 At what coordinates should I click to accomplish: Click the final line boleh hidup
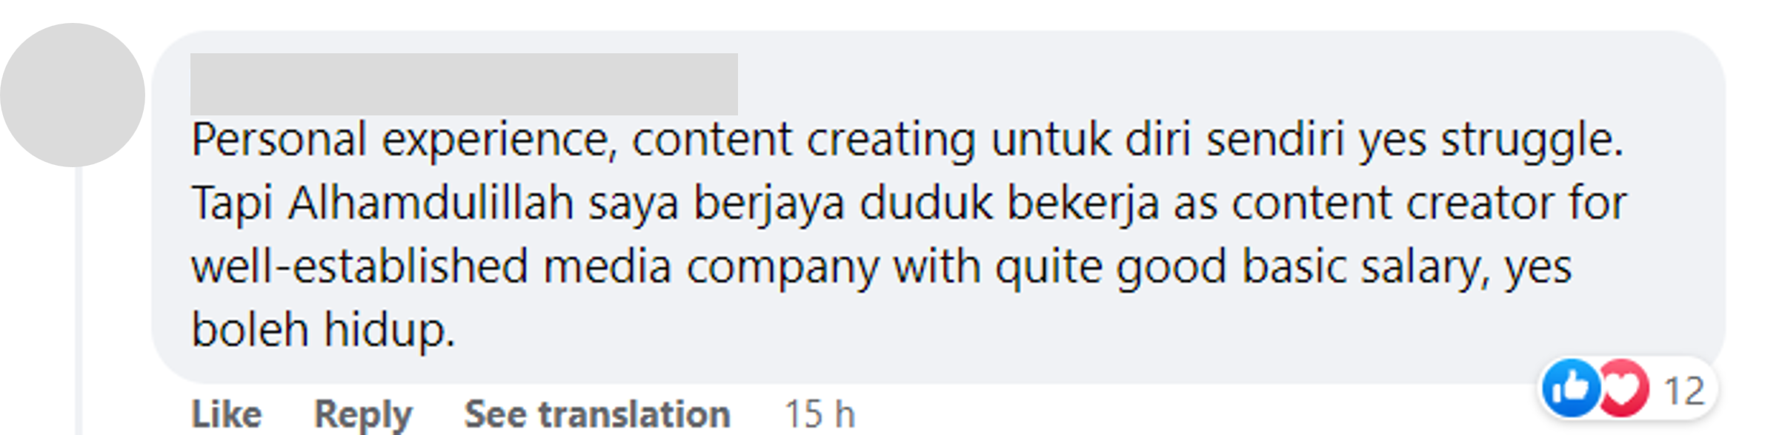(x=323, y=329)
